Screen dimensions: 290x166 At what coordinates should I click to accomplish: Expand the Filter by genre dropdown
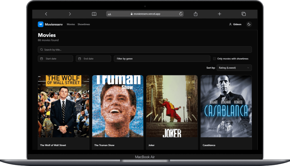[x=162, y=59]
